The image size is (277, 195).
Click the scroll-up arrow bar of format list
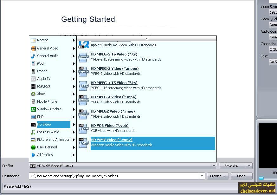click(x=147, y=39)
